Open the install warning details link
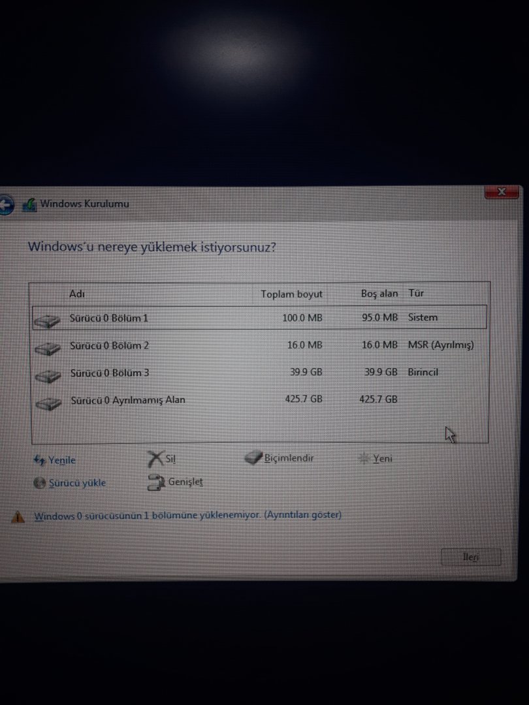Screen dimensions: 529x705 [188, 515]
